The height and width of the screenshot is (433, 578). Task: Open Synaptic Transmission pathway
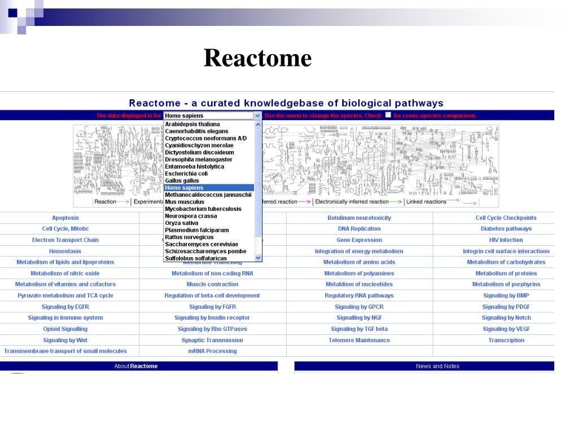tap(212, 340)
